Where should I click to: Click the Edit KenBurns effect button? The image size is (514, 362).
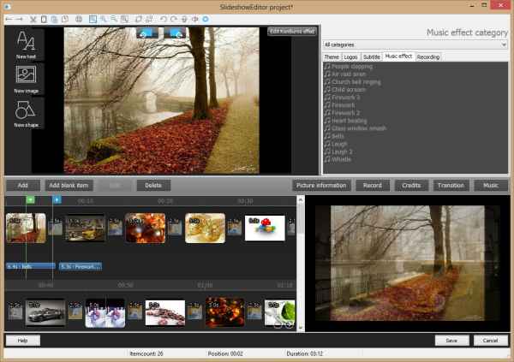[x=292, y=31]
